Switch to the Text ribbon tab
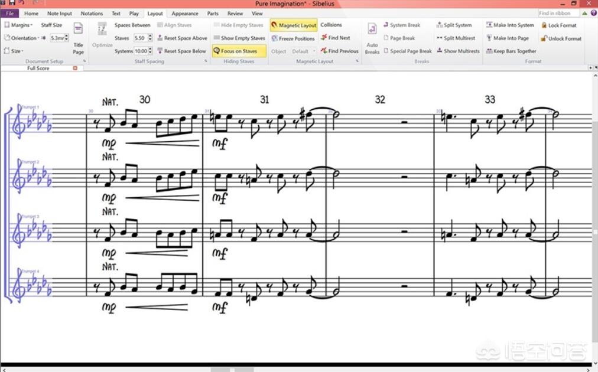Viewport: 598px width, 372px height. [116, 14]
